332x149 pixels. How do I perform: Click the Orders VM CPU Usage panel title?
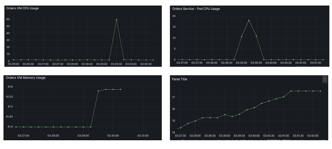tap(22, 8)
